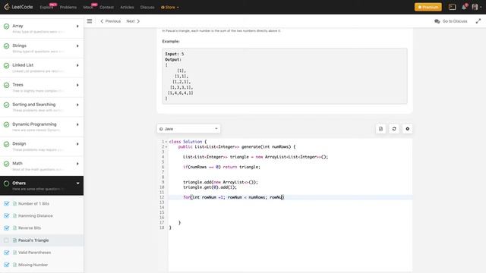Open notifications bell icon
486x273 pixels.
click(x=464, y=7)
